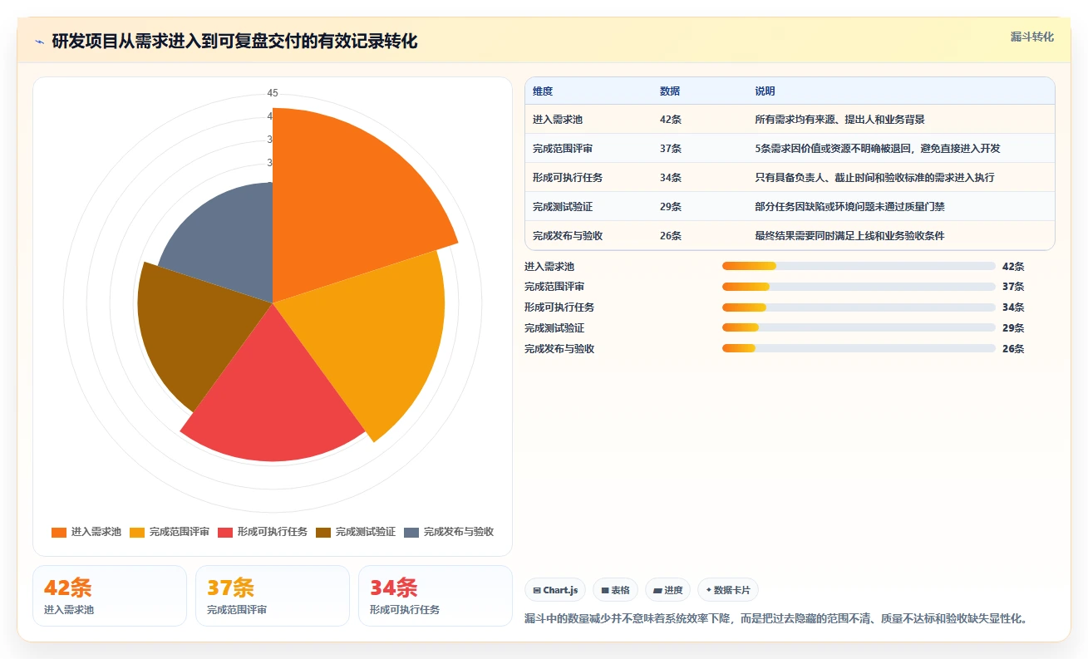Click the 完成发布与验收 progress bar
The height and width of the screenshot is (659, 1088).
(x=859, y=348)
